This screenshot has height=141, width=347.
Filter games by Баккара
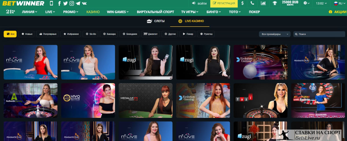(109, 34)
